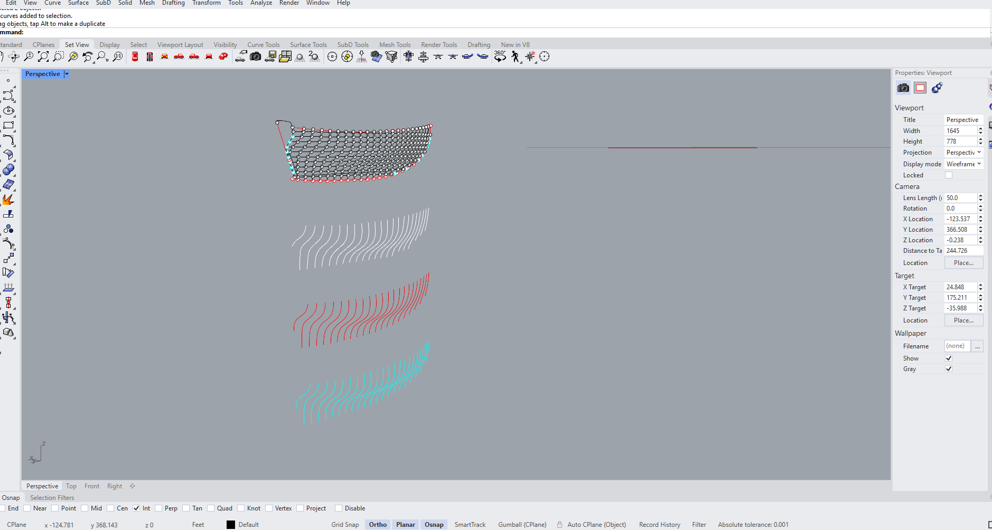Image resolution: width=992 pixels, height=530 pixels.
Task: Pick the Boolean spheres tool icon
Action: pyautogui.click(x=8, y=170)
